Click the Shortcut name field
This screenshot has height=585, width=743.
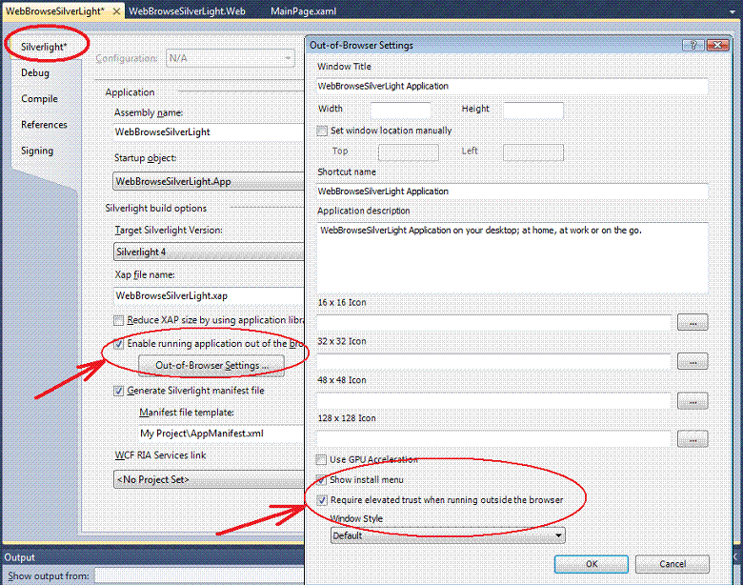click(512, 192)
